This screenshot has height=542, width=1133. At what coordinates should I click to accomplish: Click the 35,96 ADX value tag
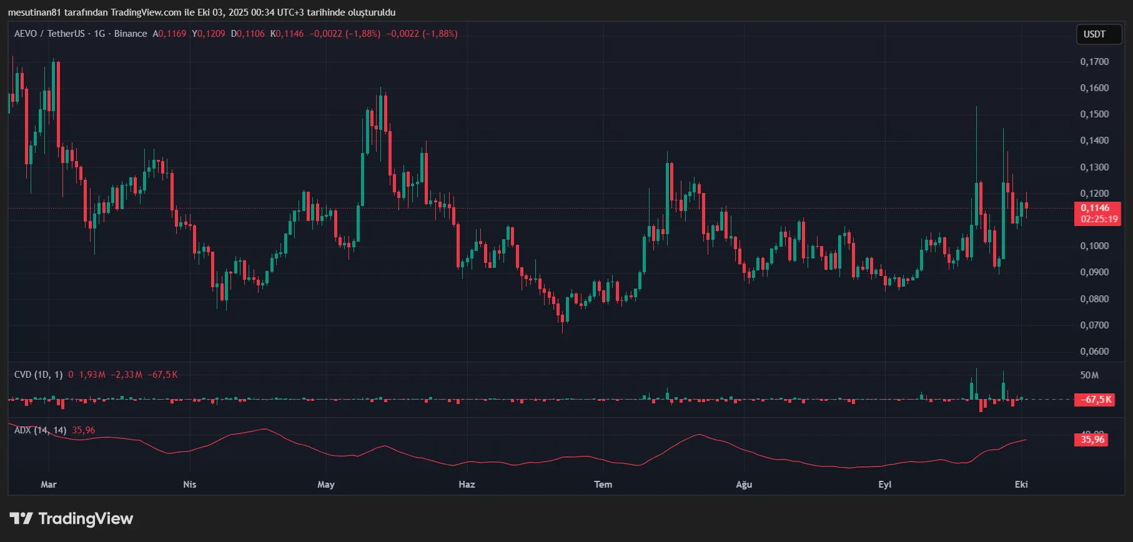click(1092, 440)
